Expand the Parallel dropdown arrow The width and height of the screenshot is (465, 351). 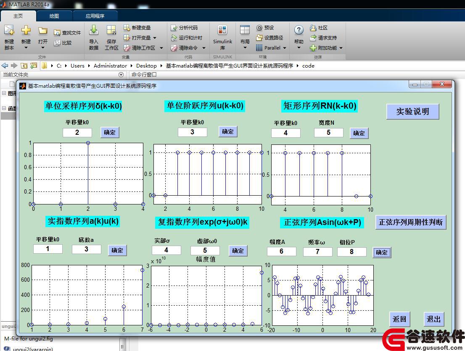(x=284, y=48)
